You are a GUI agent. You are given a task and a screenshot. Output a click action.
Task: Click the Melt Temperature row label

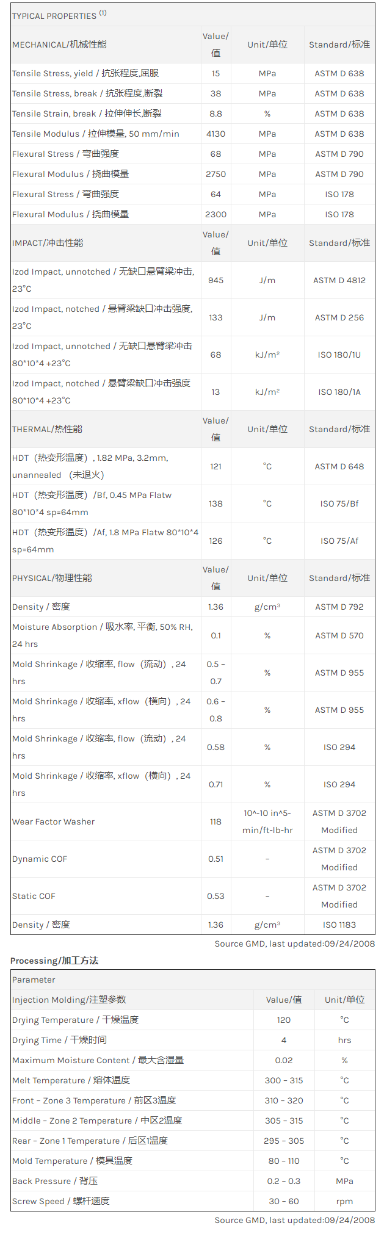coord(71,1080)
